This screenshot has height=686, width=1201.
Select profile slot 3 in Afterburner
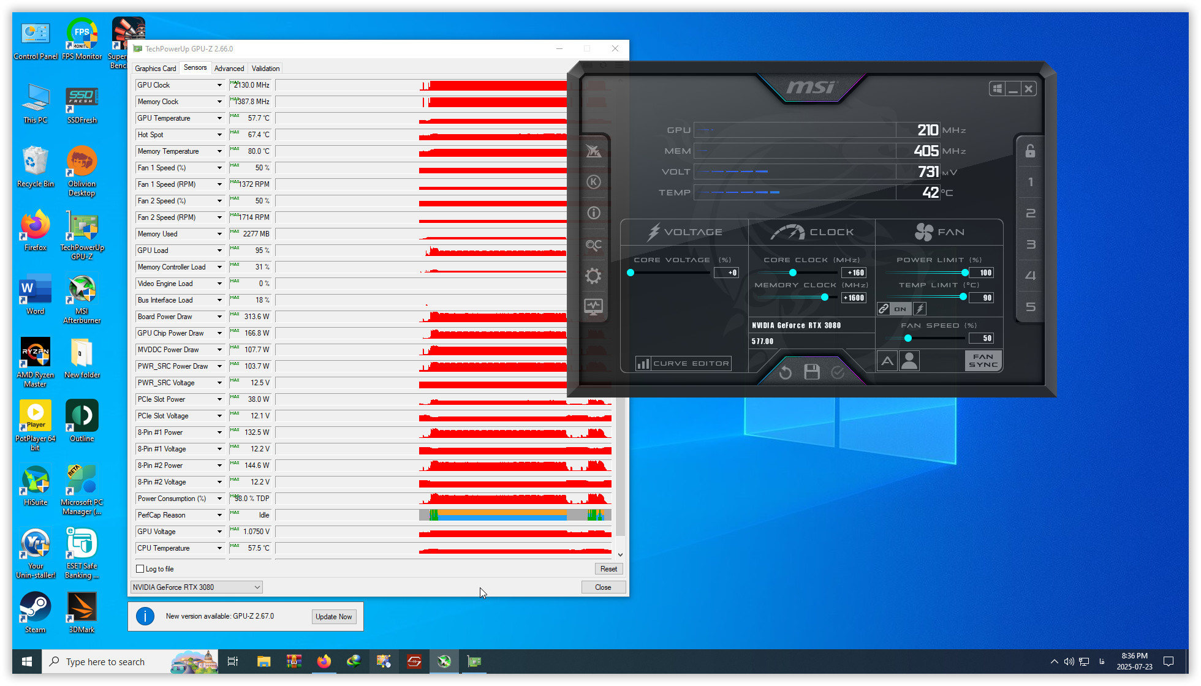click(x=1030, y=244)
